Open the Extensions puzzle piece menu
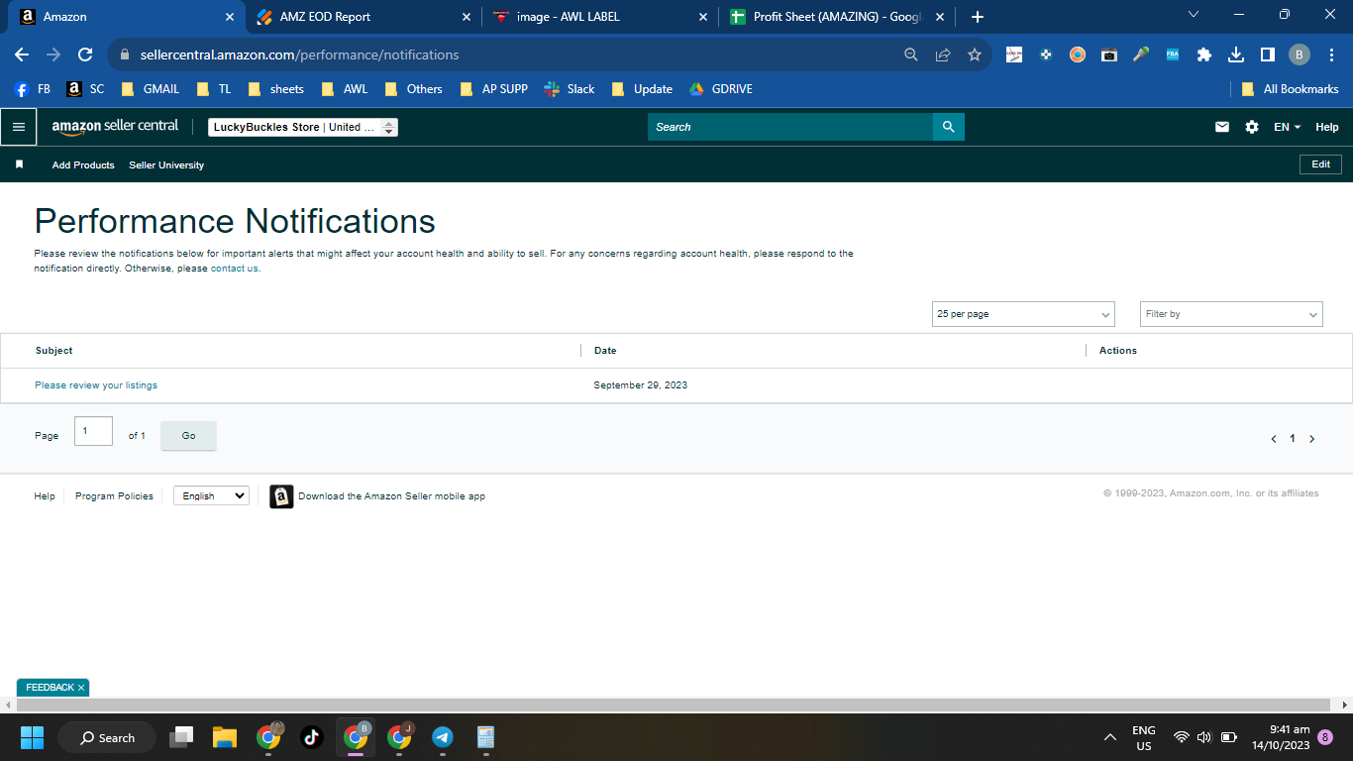The height and width of the screenshot is (761, 1353). (x=1204, y=55)
